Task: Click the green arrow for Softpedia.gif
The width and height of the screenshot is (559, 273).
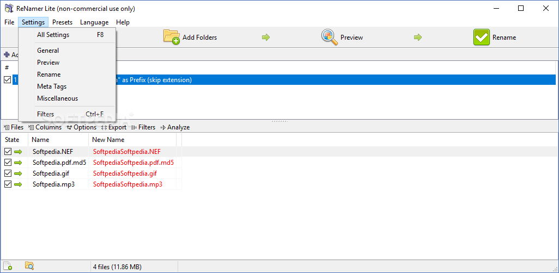Action: click(18, 173)
